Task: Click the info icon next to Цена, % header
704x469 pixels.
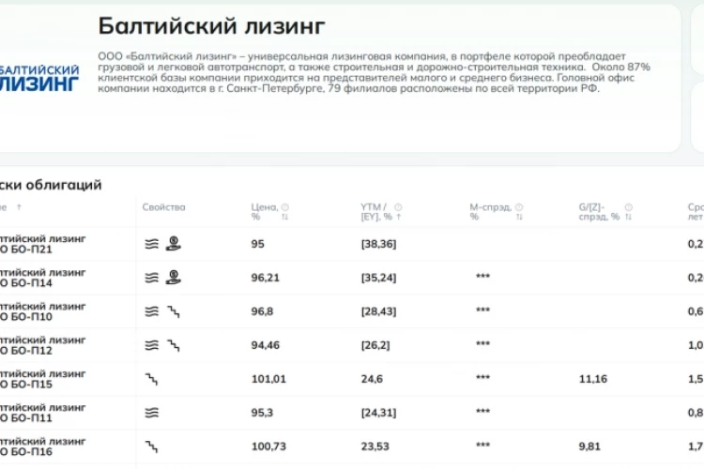Action: (x=285, y=207)
